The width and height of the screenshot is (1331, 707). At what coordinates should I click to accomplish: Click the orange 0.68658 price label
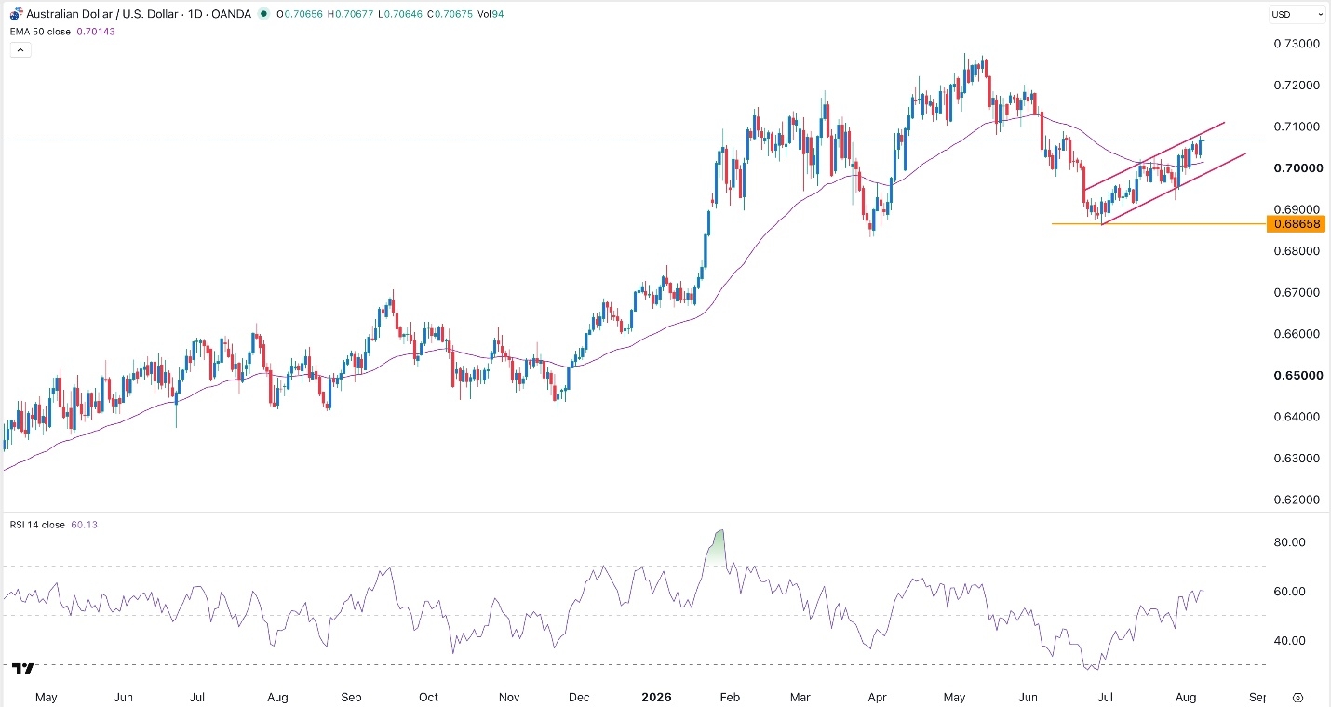(1297, 224)
